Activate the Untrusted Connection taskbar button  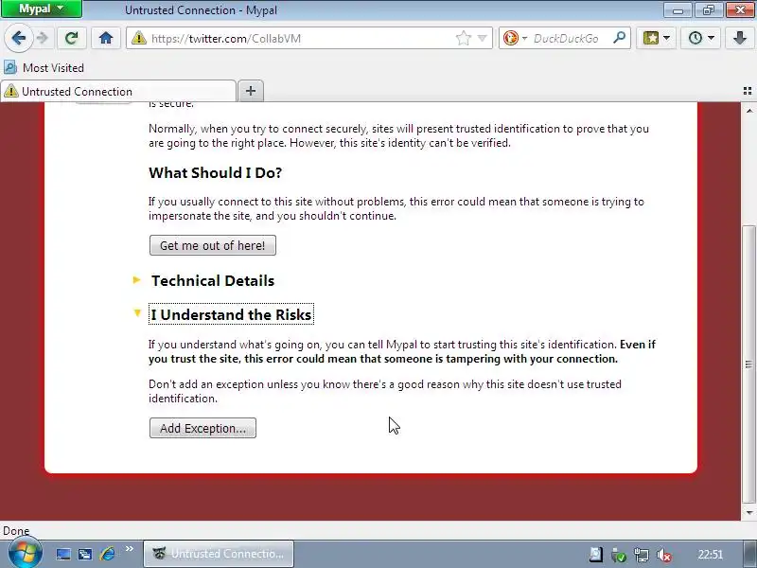(x=219, y=554)
